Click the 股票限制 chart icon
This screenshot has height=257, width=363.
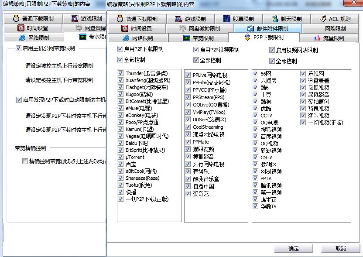pos(226,19)
